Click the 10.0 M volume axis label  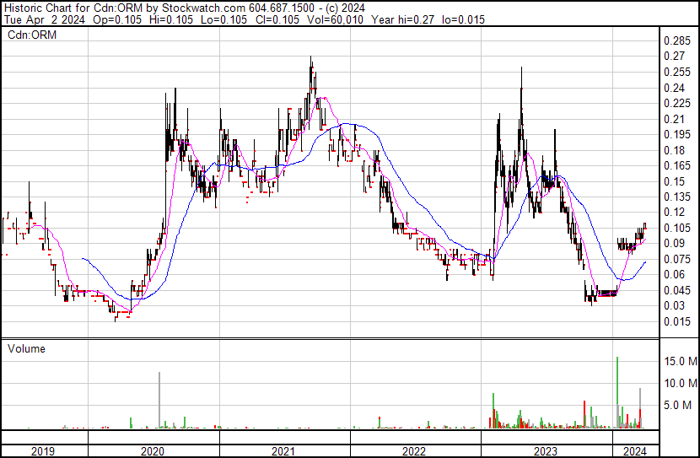681,383
